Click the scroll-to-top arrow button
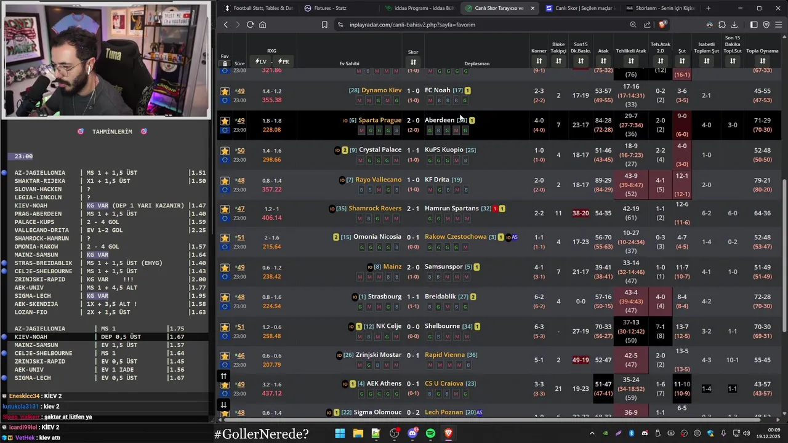The width and height of the screenshot is (788, 443). pyautogui.click(x=223, y=376)
